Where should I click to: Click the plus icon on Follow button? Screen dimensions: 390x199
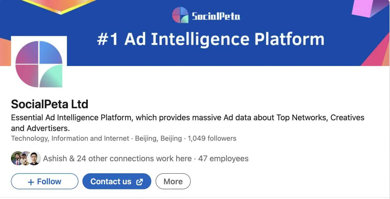(31, 182)
